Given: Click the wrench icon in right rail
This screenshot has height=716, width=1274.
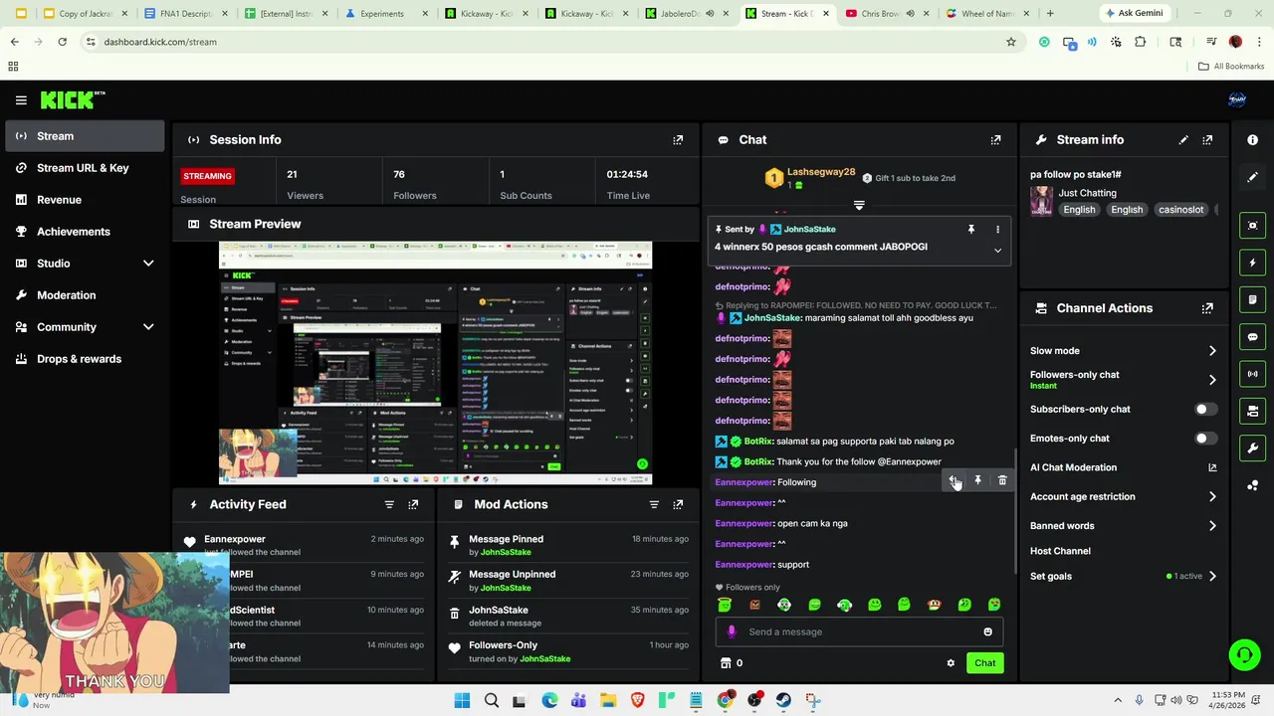Looking at the screenshot, I should (x=1252, y=447).
